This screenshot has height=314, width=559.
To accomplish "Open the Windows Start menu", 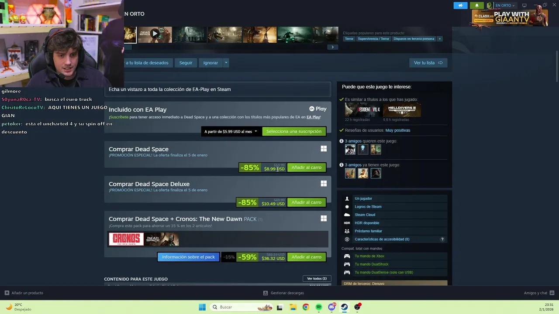I will [x=202, y=307].
